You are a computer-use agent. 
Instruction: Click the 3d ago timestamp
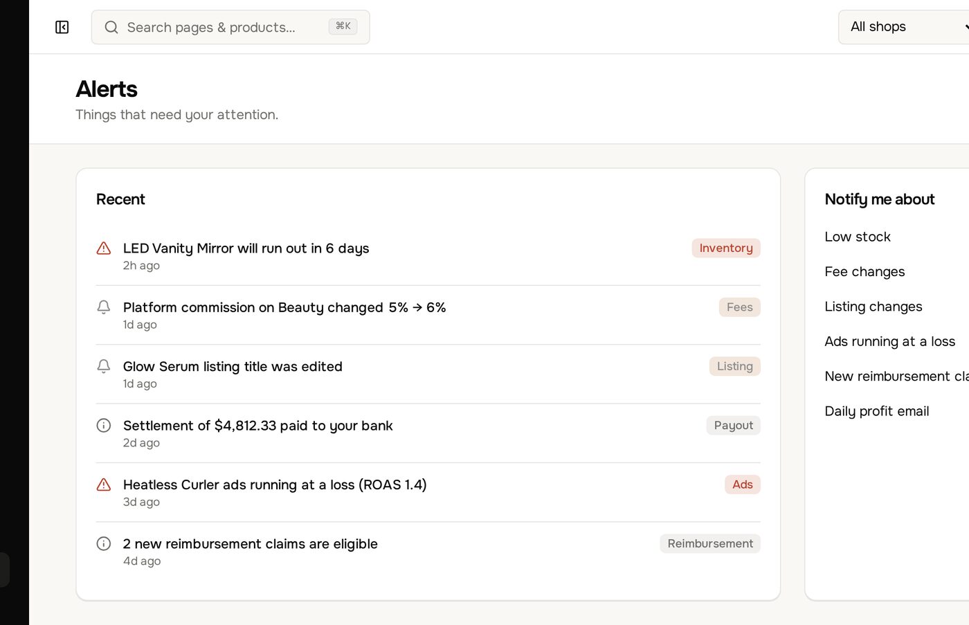click(141, 502)
